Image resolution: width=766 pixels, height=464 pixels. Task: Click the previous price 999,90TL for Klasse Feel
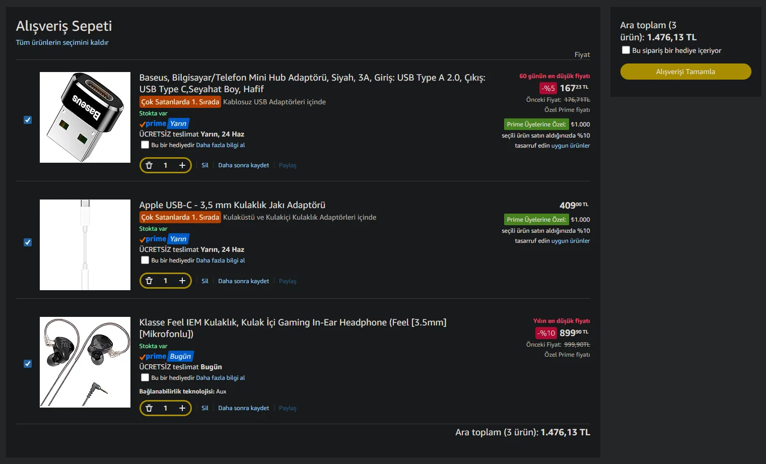(577, 345)
